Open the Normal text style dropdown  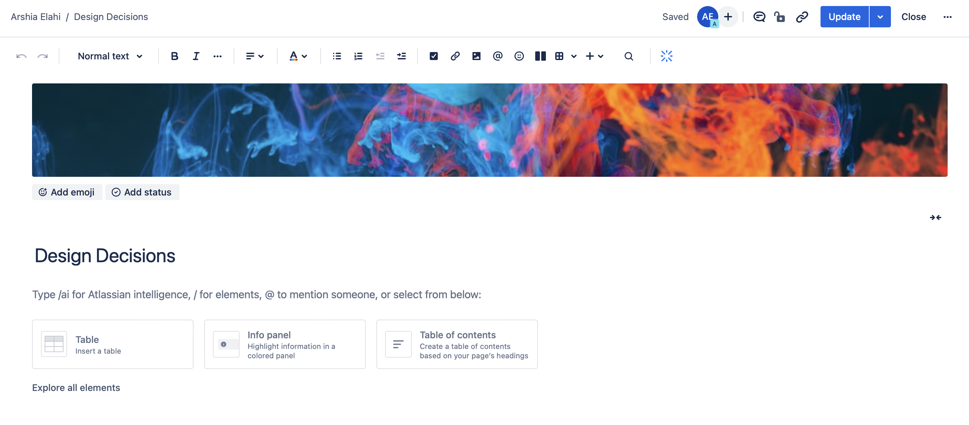[x=110, y=56]
